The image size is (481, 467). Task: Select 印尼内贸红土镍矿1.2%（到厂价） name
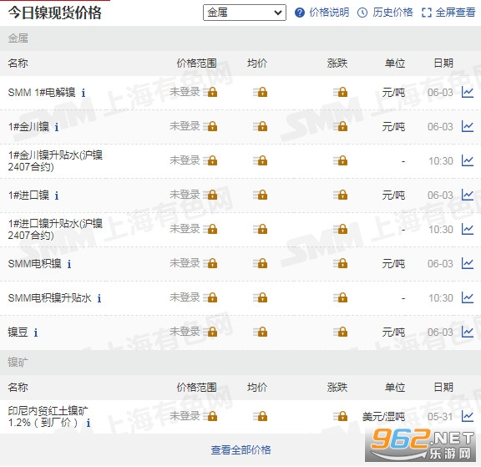[x=48, y=417]
